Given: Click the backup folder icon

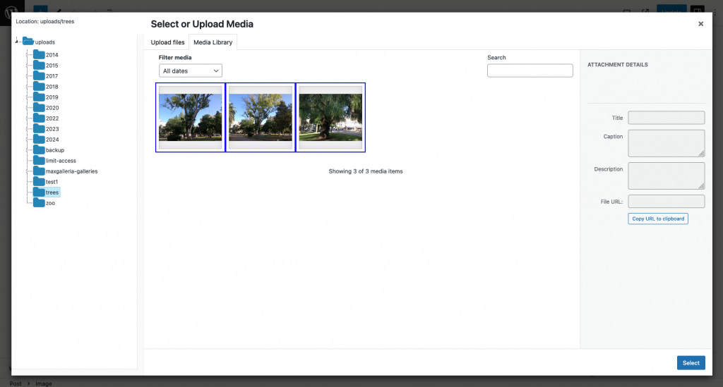Looking at the screenshot, I should 39,150.
